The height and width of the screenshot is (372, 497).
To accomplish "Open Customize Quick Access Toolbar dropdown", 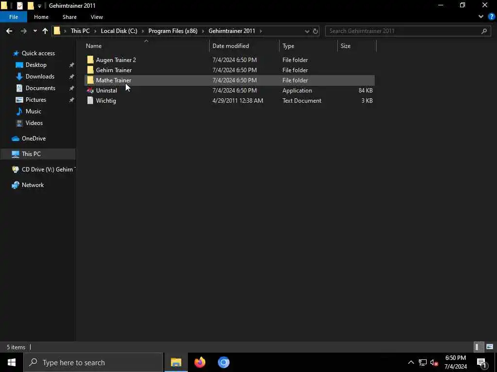I will tap(39, 6).
